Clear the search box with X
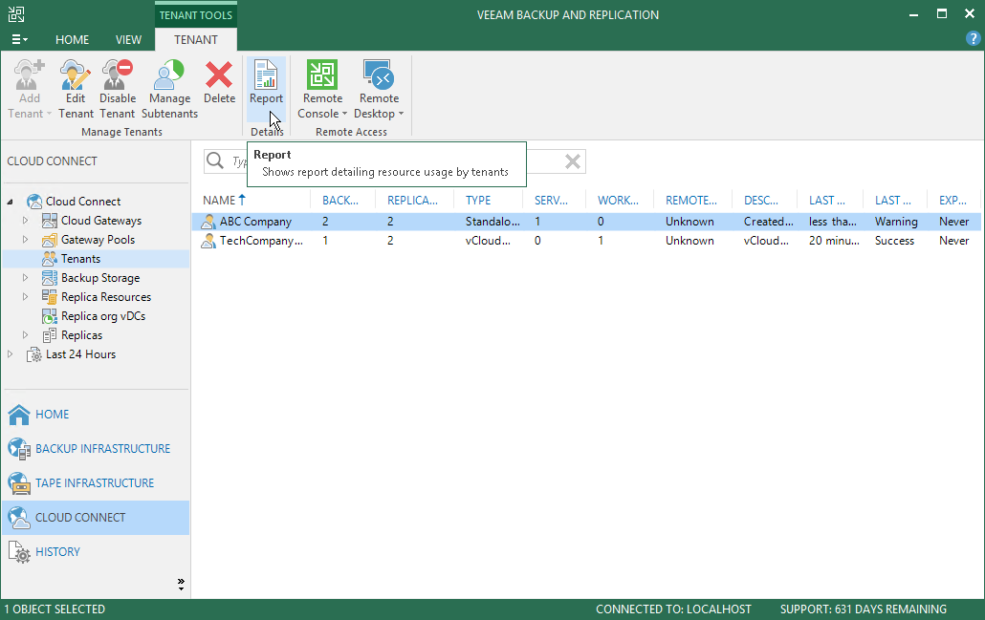Screen dimensions: 985x620 coord(572,161)
